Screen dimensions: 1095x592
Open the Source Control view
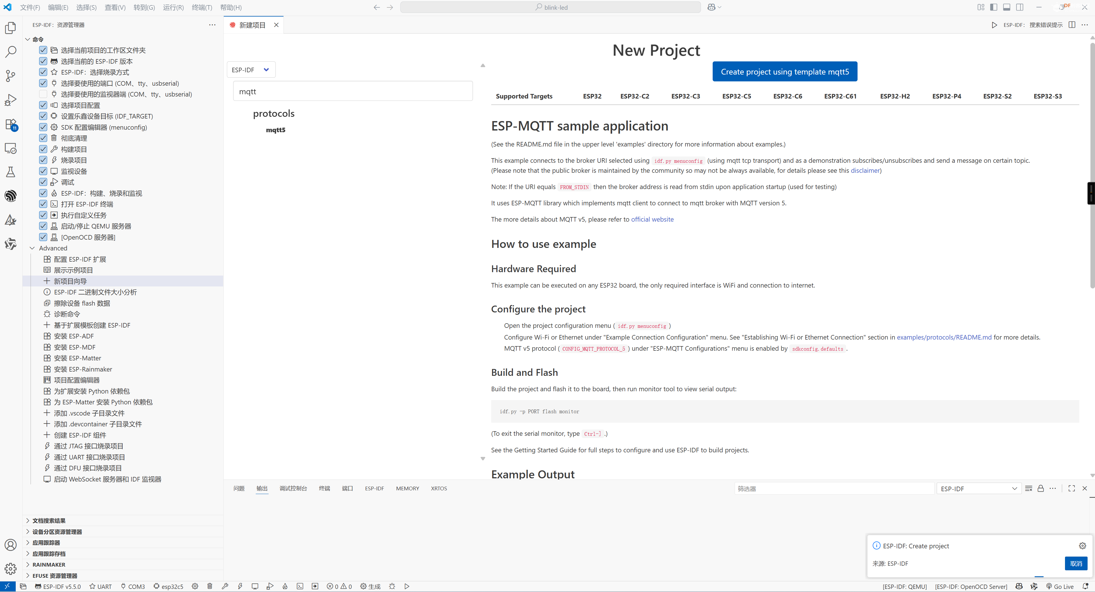[11, 76]
